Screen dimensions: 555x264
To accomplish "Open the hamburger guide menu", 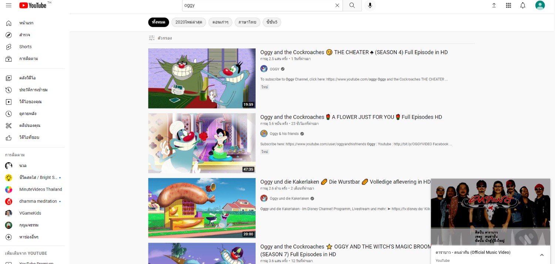I will (9, 5).
